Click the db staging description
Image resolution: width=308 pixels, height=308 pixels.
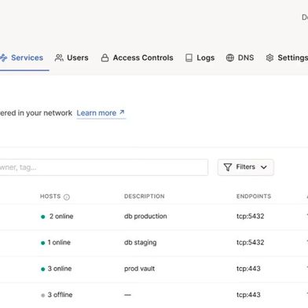click(x=141, y=243)
